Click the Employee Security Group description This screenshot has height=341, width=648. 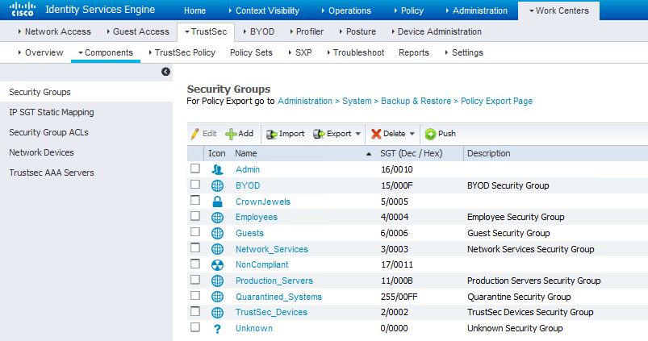click(x=516, y=217)
